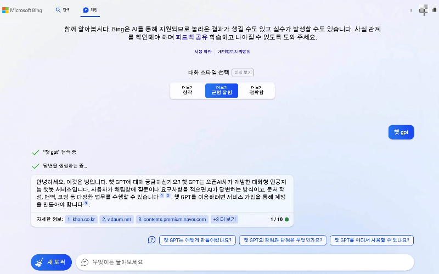Image resolution: width=439 pixels, height=274 pixels.
Task: Switch to the 채팅 chat tab
Action: pos(90,10)
